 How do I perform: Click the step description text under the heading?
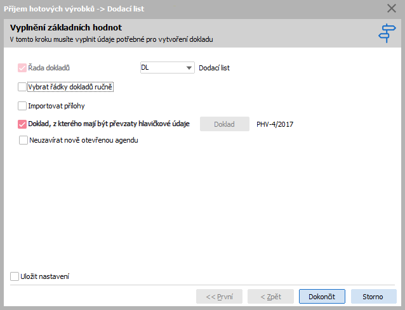(111, 39)
